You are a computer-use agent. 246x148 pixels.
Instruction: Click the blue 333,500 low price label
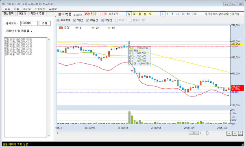coord(235,92)
